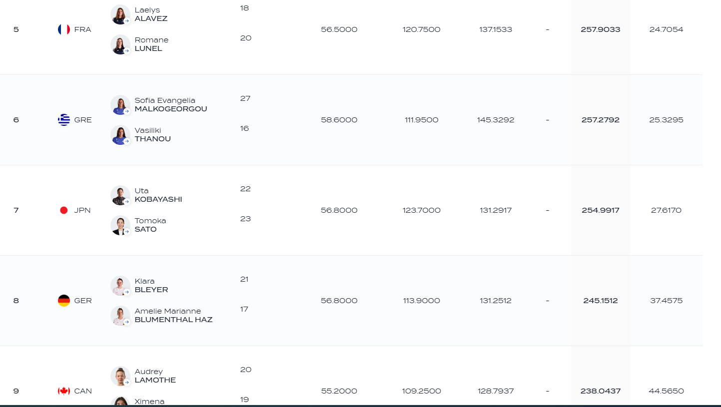Click the France flag icon

pos(64,29)
